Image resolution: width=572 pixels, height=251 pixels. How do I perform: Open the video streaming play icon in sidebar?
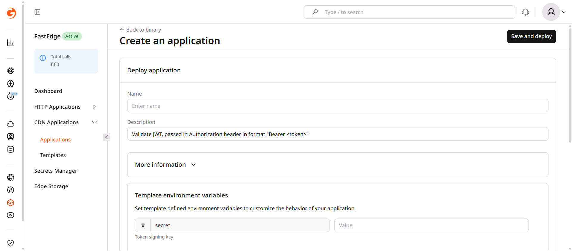coord(10,215)
